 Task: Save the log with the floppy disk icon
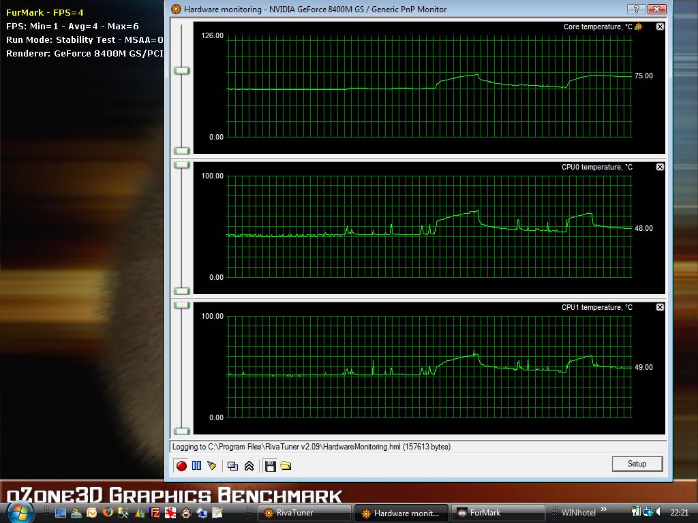tap(270, 466)
